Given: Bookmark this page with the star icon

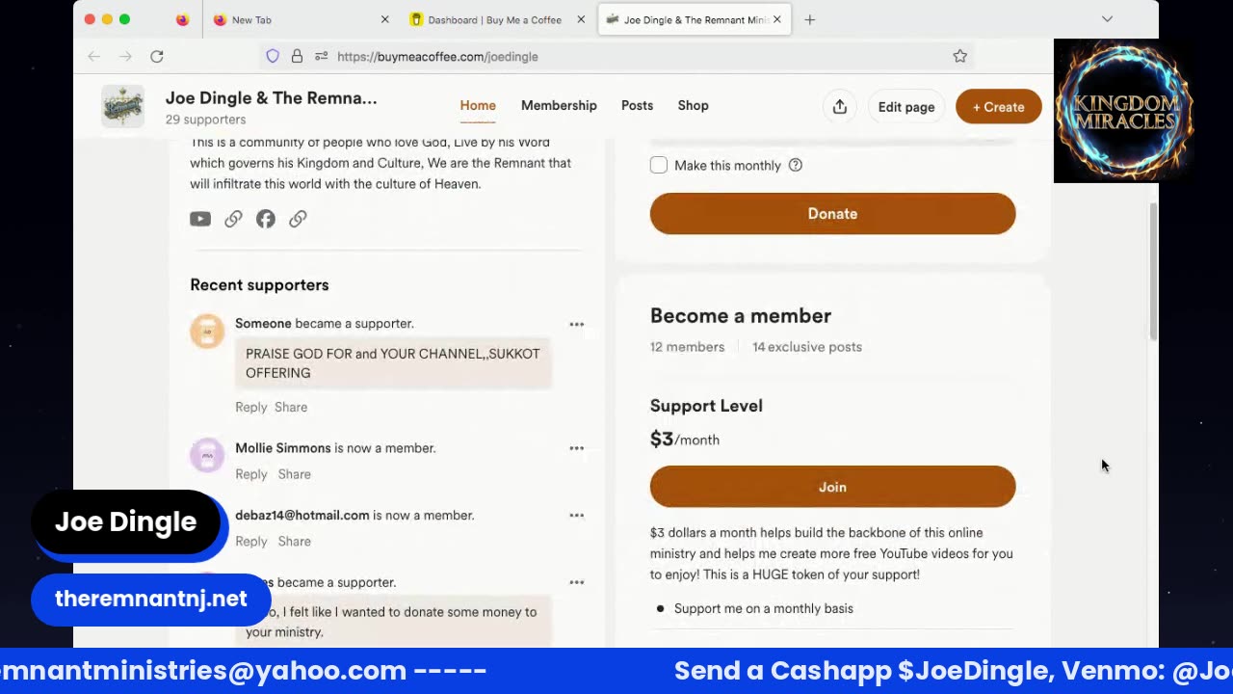Looking at the screenshot, I should [960, 57].
